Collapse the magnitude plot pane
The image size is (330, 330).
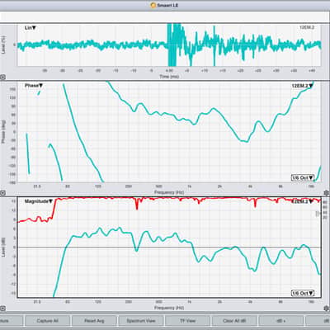(x=2, y=309)
